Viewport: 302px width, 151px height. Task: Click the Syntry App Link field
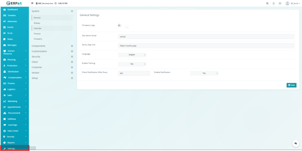[206, 46]
